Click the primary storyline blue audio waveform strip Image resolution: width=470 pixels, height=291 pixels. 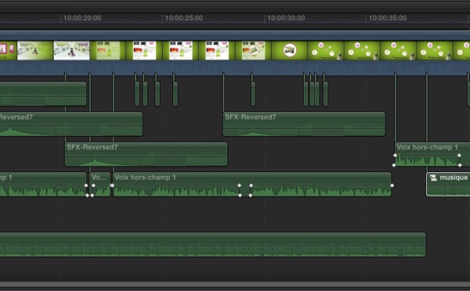(235, 67)
